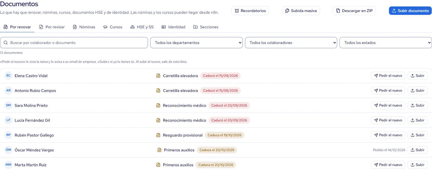
Task: Click Resguardo provisional document name
Action: point(183,135)
